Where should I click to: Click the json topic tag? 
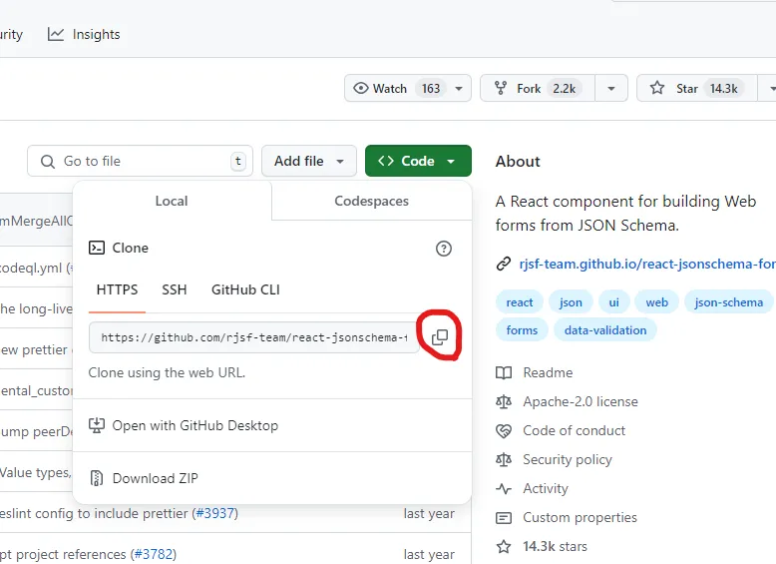[571, 302]
